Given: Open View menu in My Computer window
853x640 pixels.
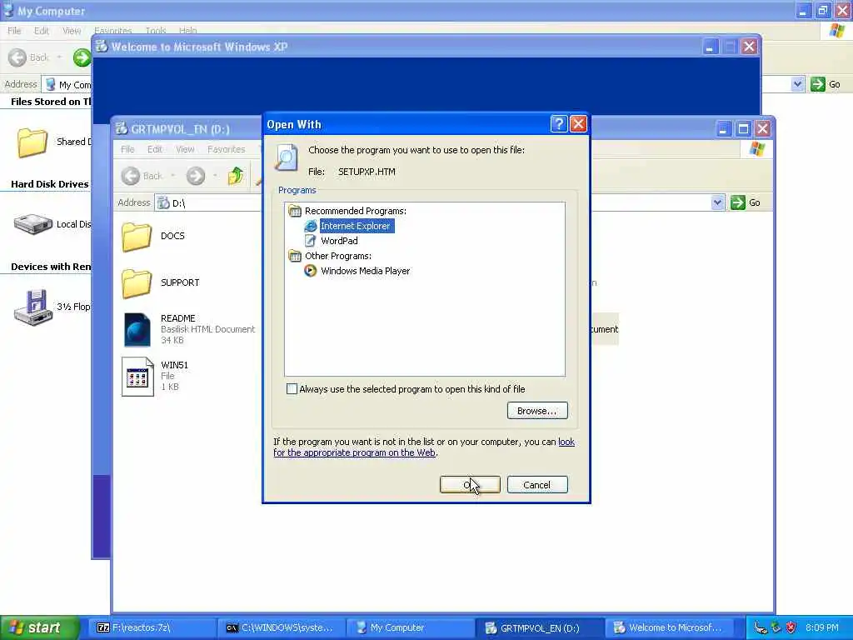Looking at the screenshot, I should coord(72,31).
